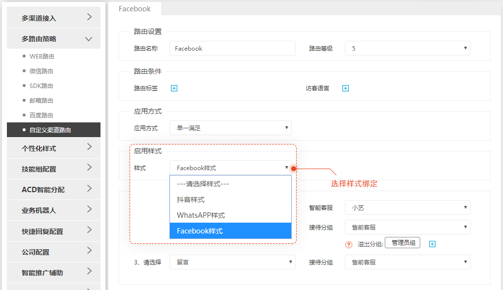Open the 智能客服 dropdown showing 小艺

click(407, 208)
